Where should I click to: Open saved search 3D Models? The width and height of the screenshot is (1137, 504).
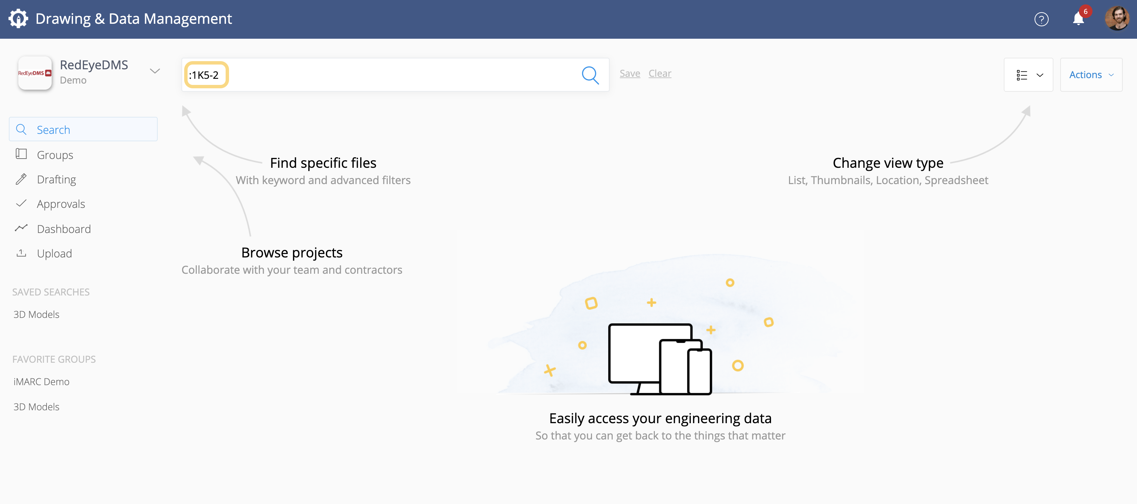pos(36,314)
